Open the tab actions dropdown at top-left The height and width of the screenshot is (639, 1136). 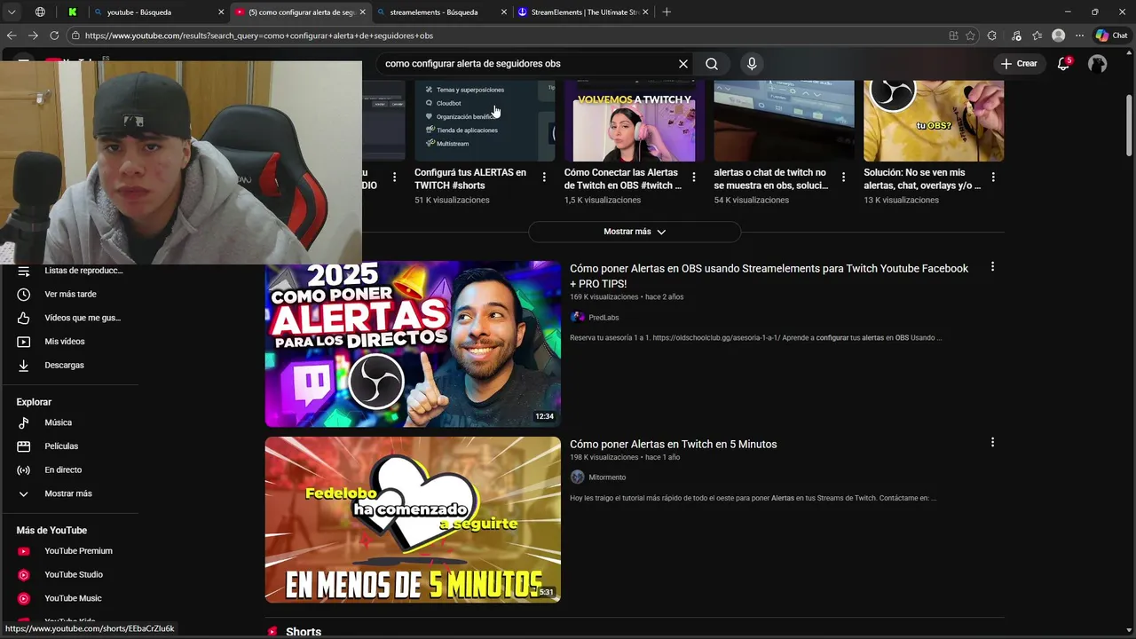click(x=12, y=12)
